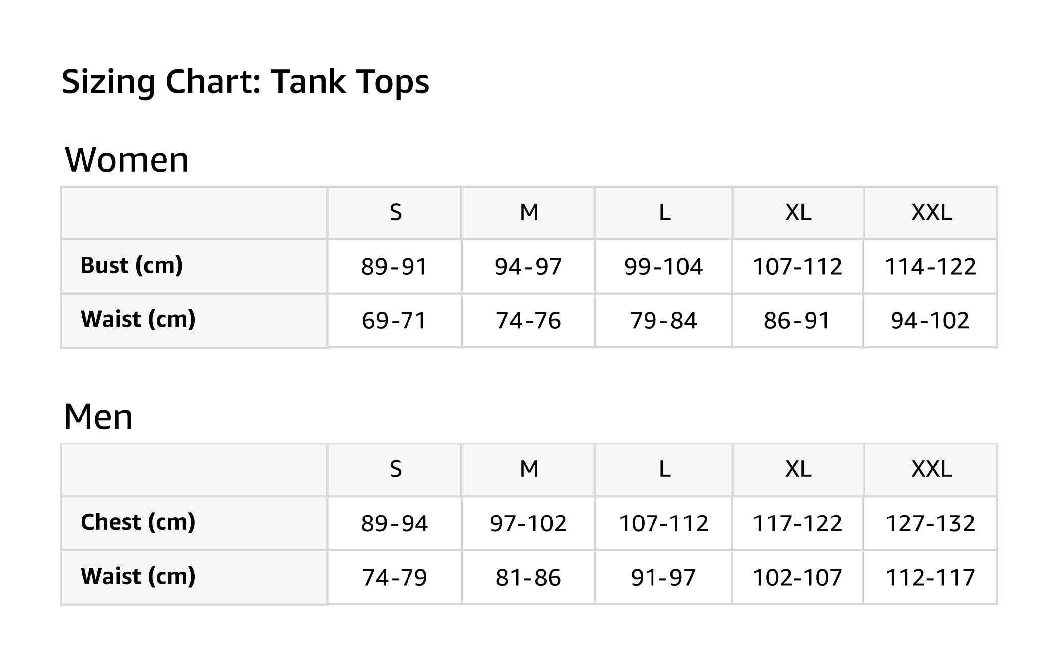This screenshot has height=665, width=1060.
Task: Select the Men's Waist value 102-107
Action: [x=797, y=578]
